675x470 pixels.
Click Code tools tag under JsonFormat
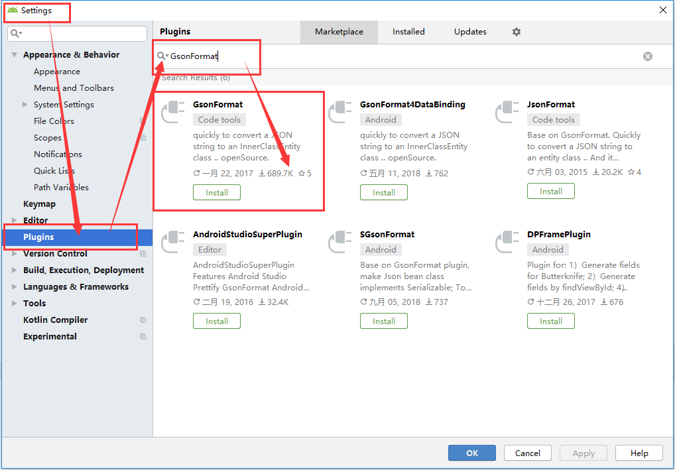pyautogui.click(x=554, y=119)
